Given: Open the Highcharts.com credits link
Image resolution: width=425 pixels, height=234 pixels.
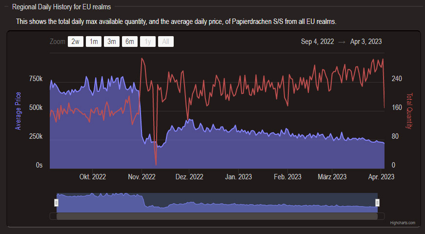Looking at the screenshot, I should click(403, 223).
